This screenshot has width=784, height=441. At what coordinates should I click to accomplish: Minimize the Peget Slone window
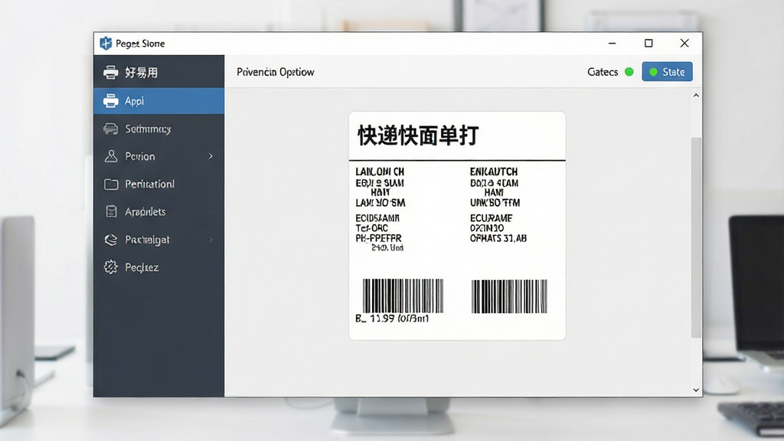pos(612,44)
